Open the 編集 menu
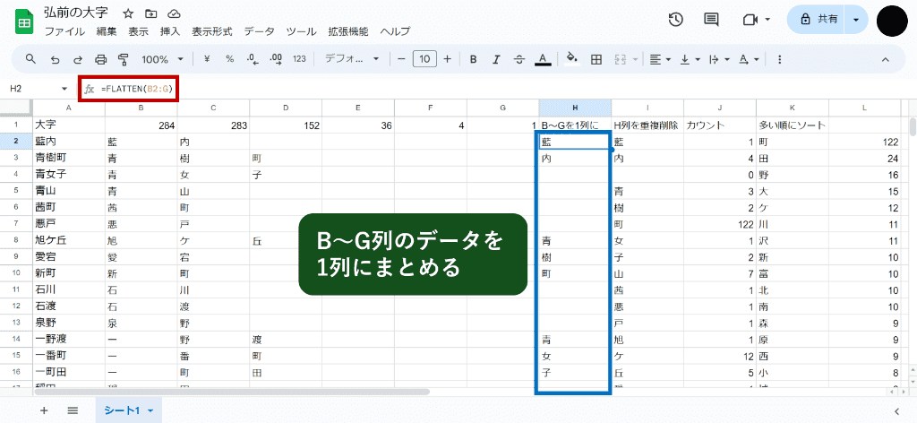917x423 pixels. [x=107, y=31]
